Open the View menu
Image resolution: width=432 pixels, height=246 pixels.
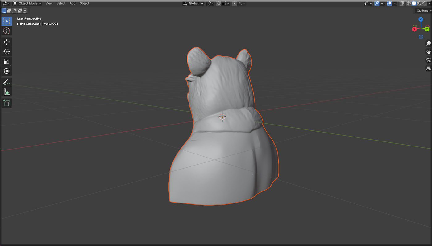tap(49, 3)
